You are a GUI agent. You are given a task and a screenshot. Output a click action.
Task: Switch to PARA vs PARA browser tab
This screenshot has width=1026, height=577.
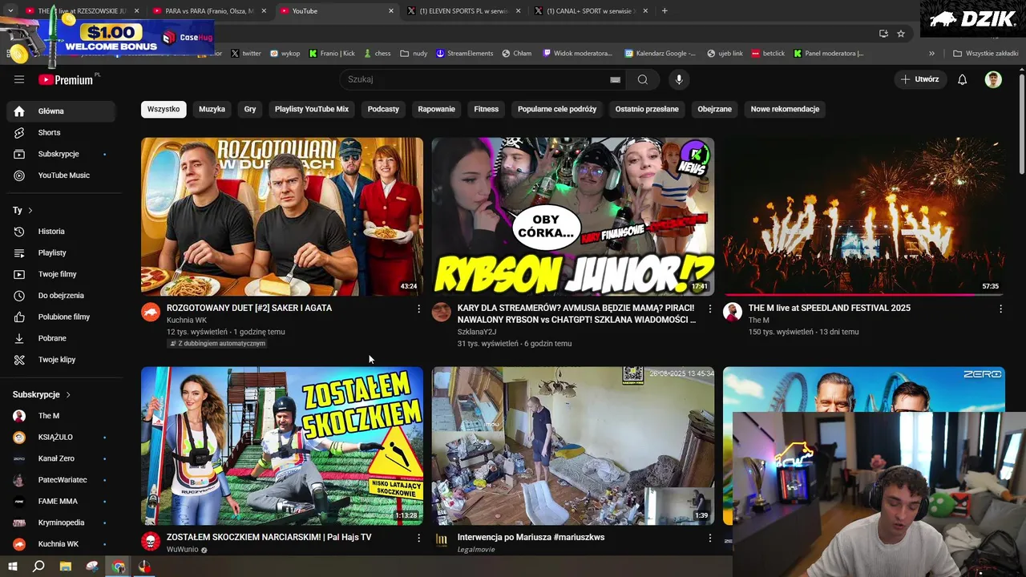(x=210, y=11)
